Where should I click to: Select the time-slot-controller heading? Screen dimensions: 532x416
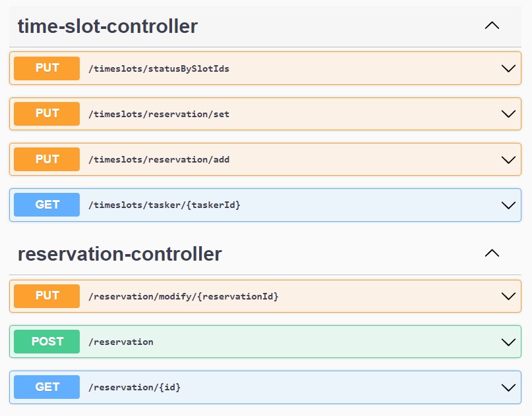(107, 26)
